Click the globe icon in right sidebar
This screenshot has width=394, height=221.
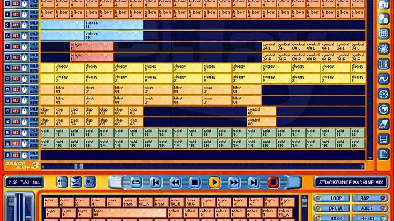(x=384, y=109)
